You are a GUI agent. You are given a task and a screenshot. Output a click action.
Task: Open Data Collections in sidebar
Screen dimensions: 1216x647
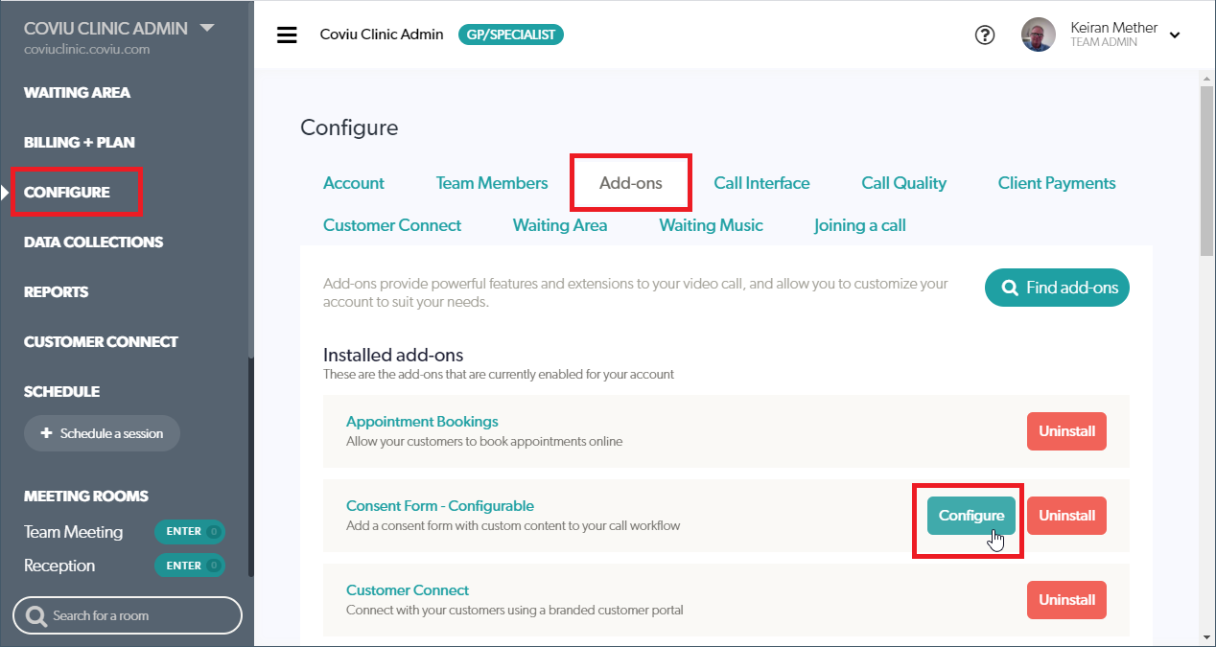[94, 243]
